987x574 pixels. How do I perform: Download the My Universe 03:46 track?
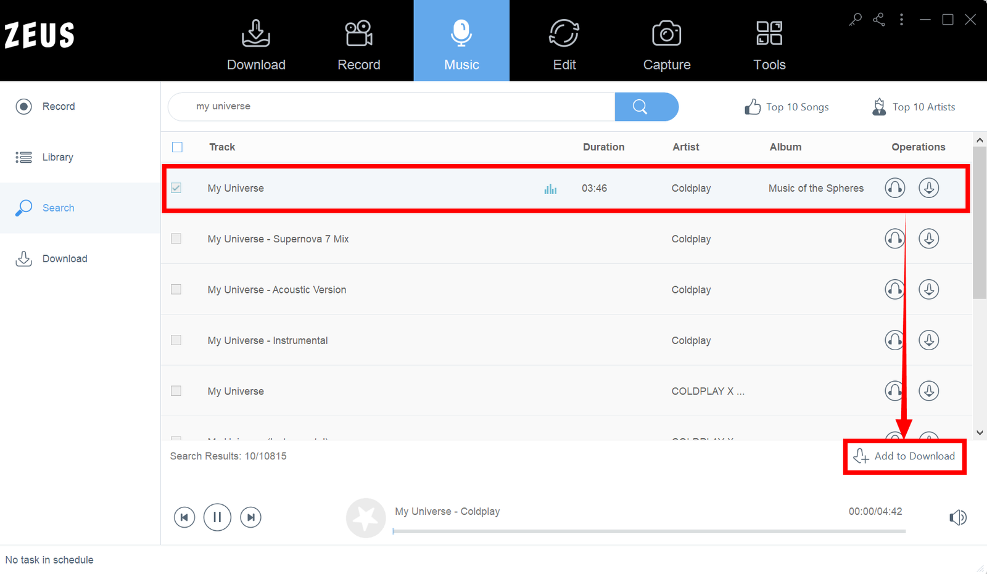click(928, 187)
